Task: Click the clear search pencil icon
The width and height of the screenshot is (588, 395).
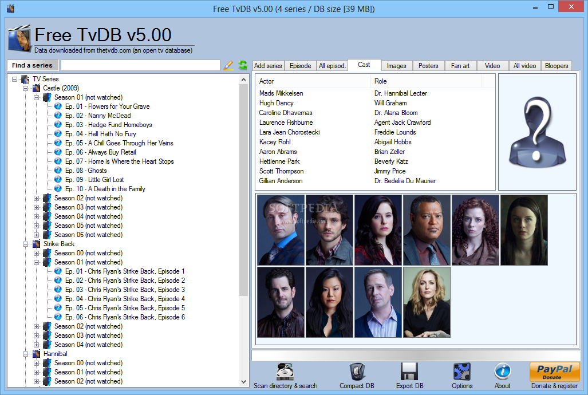Action: [228, 65]
